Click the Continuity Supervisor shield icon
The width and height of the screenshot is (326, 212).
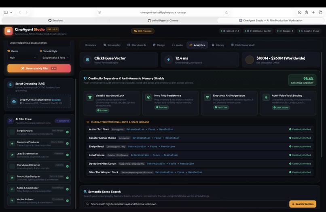click(85, 78)
